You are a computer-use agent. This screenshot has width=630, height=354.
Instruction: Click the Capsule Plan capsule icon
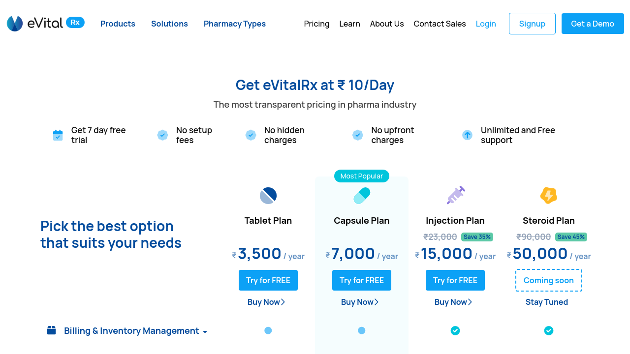(x=362, y=196)
